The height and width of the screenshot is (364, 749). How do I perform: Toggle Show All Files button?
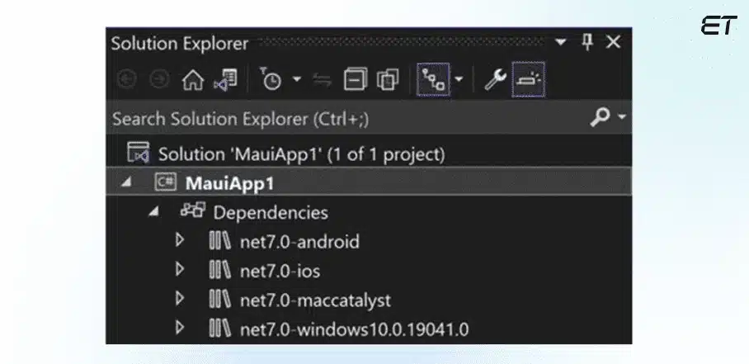(388, 79)
